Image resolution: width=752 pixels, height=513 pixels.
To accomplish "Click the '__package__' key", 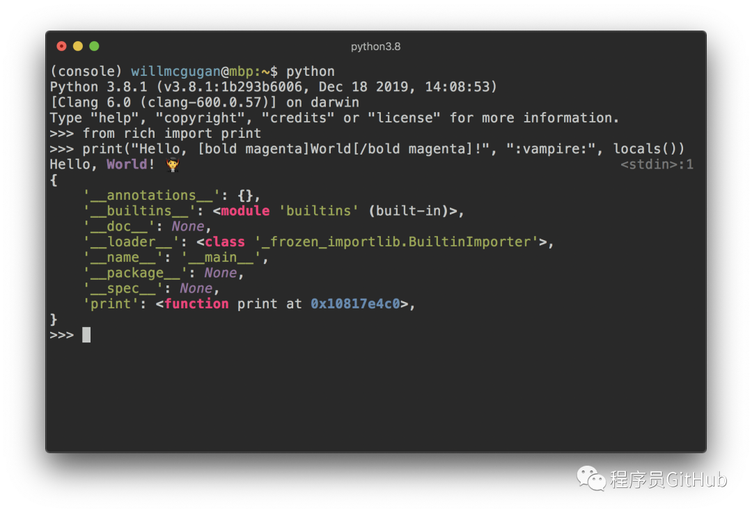I will [x=135, y=273].
